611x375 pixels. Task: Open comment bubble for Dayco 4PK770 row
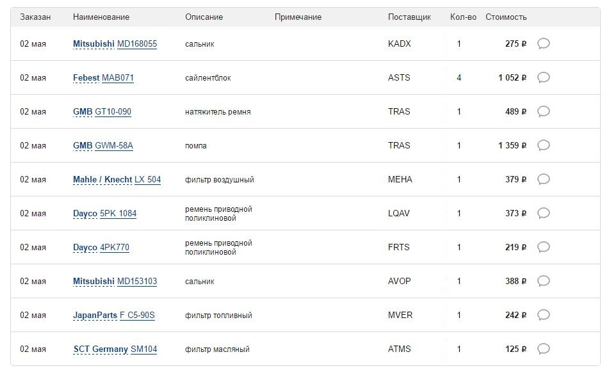544,247
